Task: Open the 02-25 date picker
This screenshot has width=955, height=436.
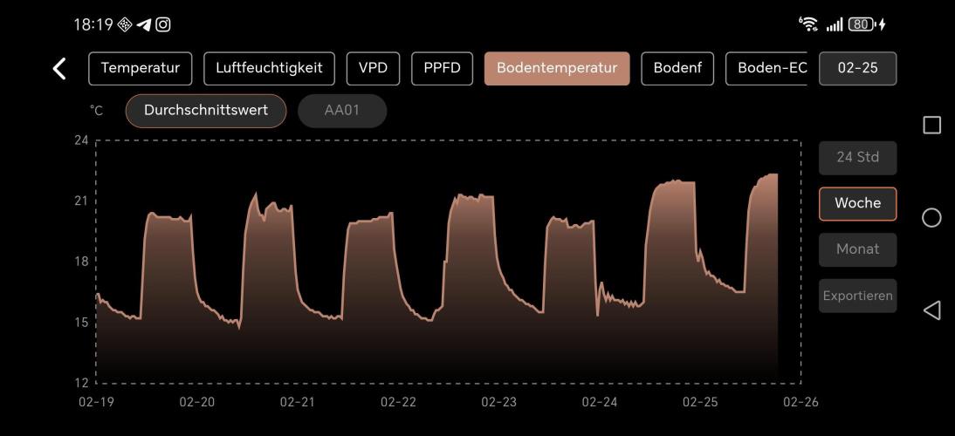Action: (857, 68)
